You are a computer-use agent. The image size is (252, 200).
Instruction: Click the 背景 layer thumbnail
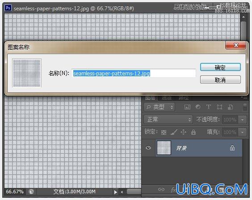[x=164, y=148]
